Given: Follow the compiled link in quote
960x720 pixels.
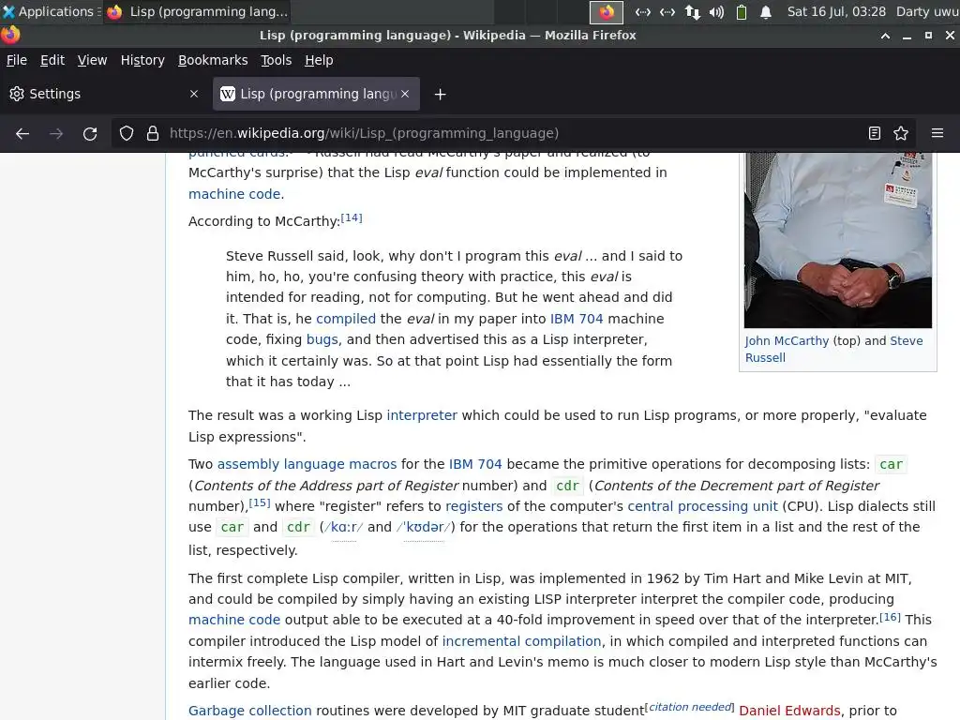Looking at the screenshot, I should click(346, 319).
